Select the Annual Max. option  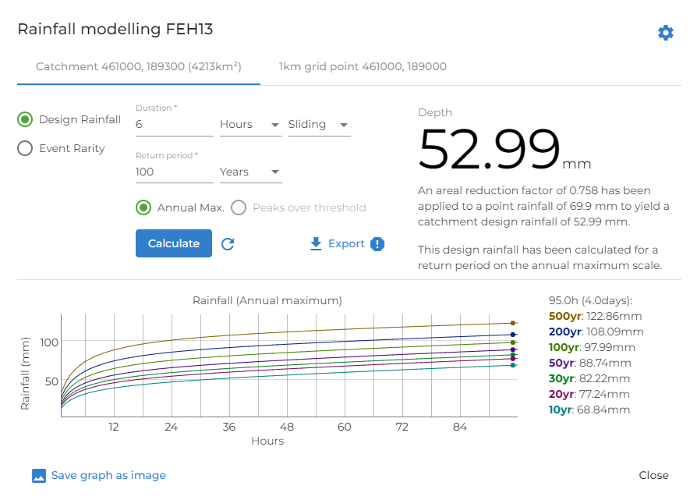[144, 207]
